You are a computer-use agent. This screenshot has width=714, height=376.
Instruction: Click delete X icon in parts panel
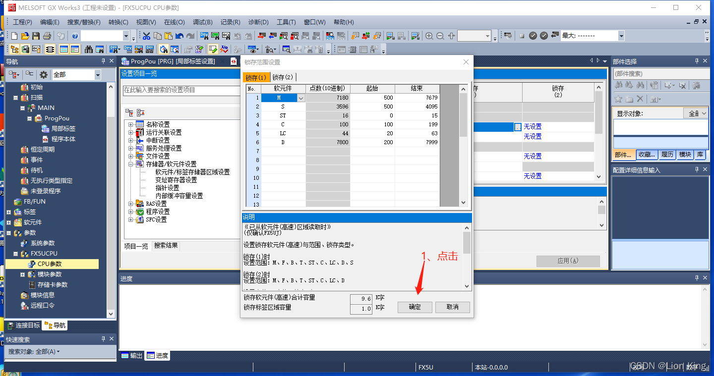coord(640,99)
